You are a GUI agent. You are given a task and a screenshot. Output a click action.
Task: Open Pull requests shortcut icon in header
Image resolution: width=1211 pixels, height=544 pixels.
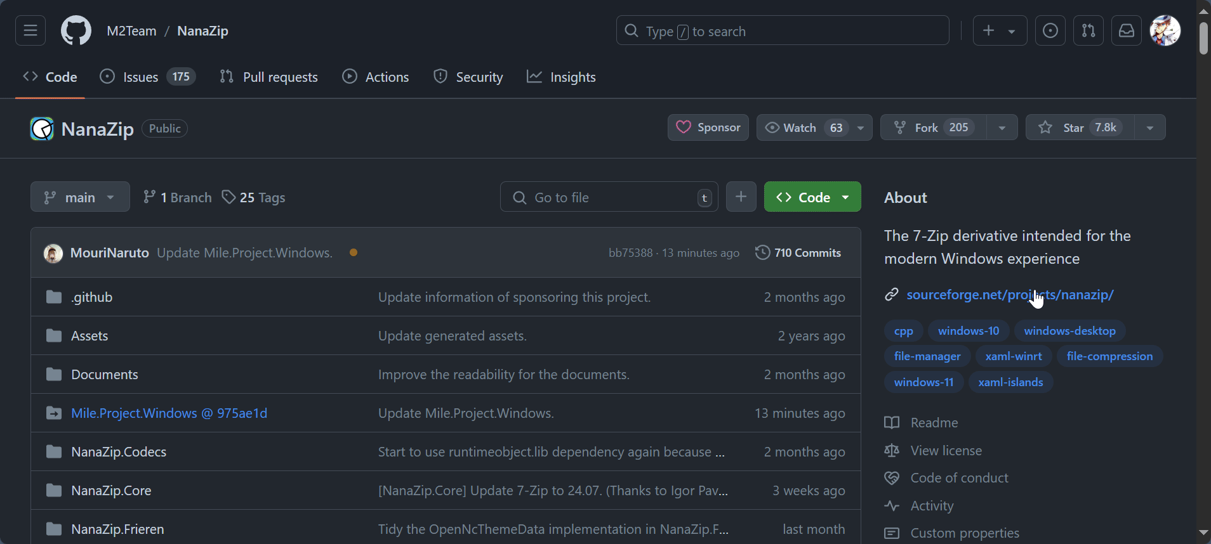click(x=1089, y=30)
